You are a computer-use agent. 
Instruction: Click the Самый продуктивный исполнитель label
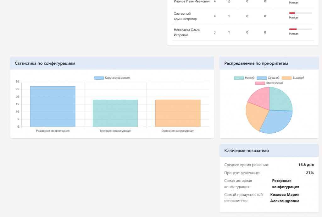coord(243,198)
